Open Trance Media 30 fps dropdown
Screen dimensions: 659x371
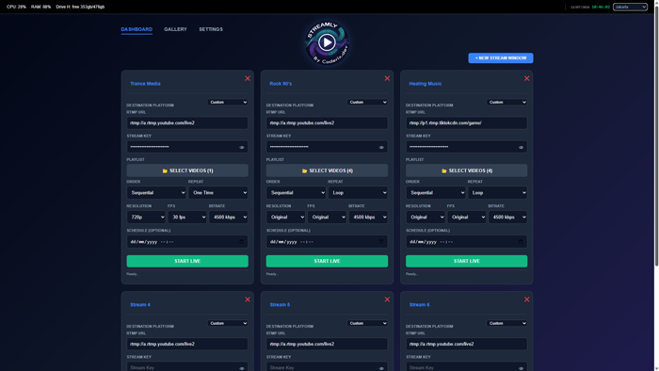click(x=187, y=218)
